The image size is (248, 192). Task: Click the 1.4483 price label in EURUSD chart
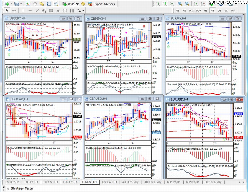pyautogui.click(x=238, y=114)
